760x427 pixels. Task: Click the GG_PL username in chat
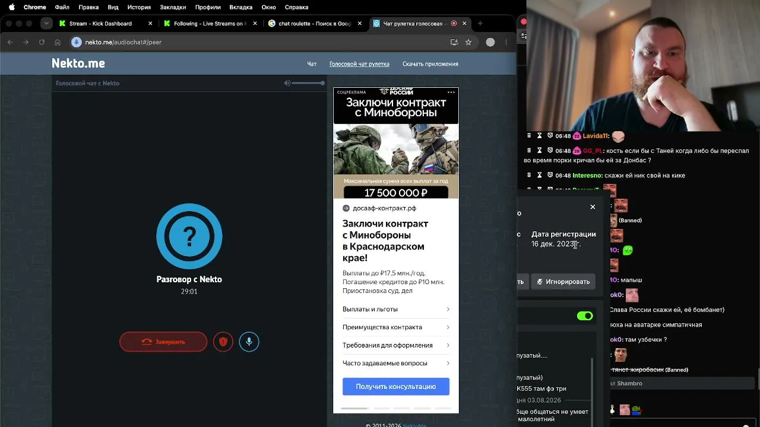593,151
